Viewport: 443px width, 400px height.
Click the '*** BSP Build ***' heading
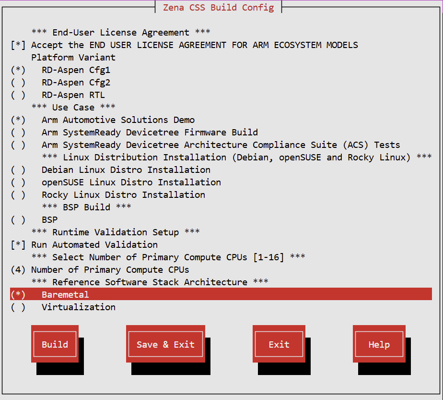point(86,207)
